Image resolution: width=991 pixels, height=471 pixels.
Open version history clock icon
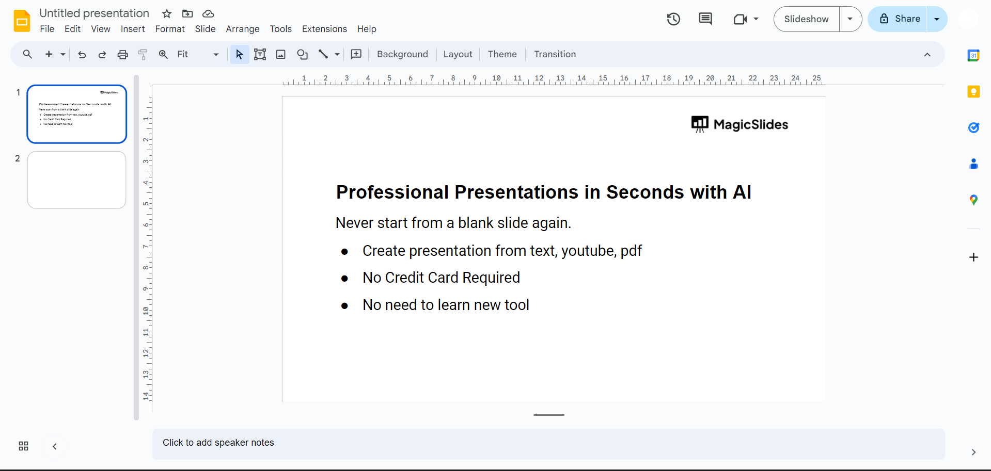coord(673,19)
